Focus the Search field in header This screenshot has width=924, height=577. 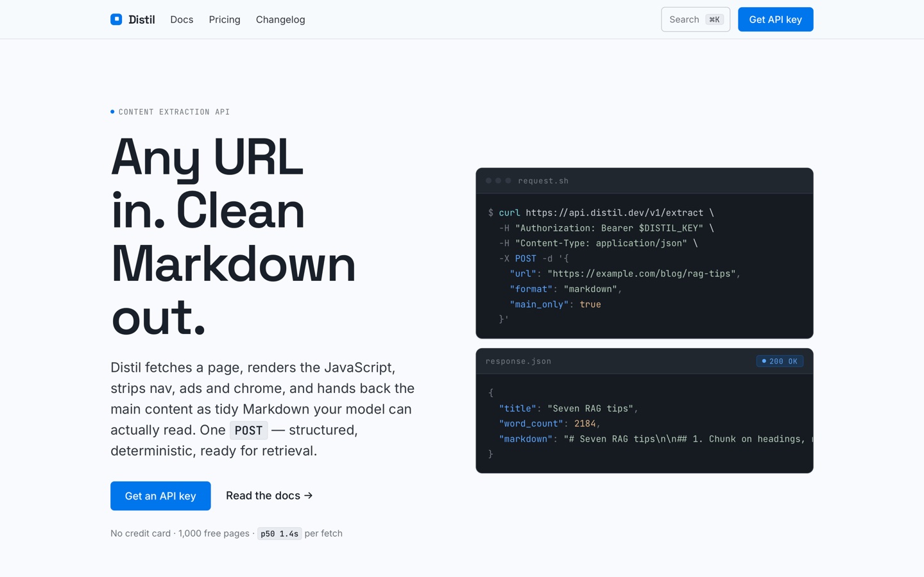(x=696, y=19)
